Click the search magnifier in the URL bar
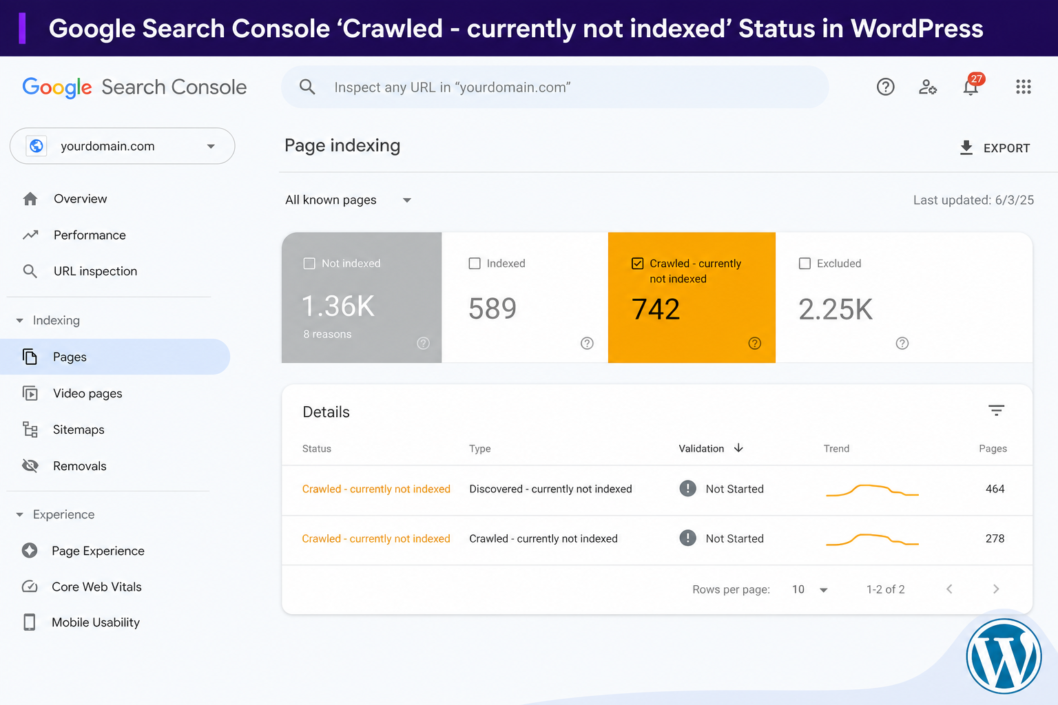This screenshot has width=1058, height=705. click(x=307, y=87)
